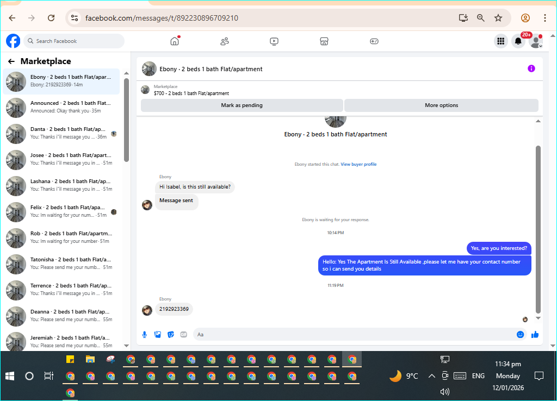Click the back arrow beside Marketplace
557x401 pixels.
pos(11,61)
